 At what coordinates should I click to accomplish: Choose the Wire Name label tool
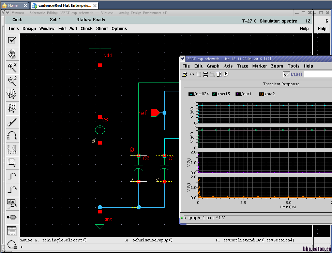click(12, 204)
